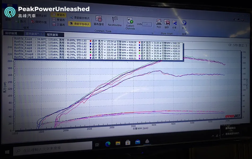Select RunFile_10.wp8 in the legend
The image size is (252, 159).
pyautogui.click(x=24, y=54)
